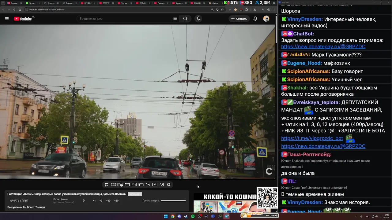
Task: Click the Копировать button beside the title
Action: pyautogui.click(x=135, y=194)
